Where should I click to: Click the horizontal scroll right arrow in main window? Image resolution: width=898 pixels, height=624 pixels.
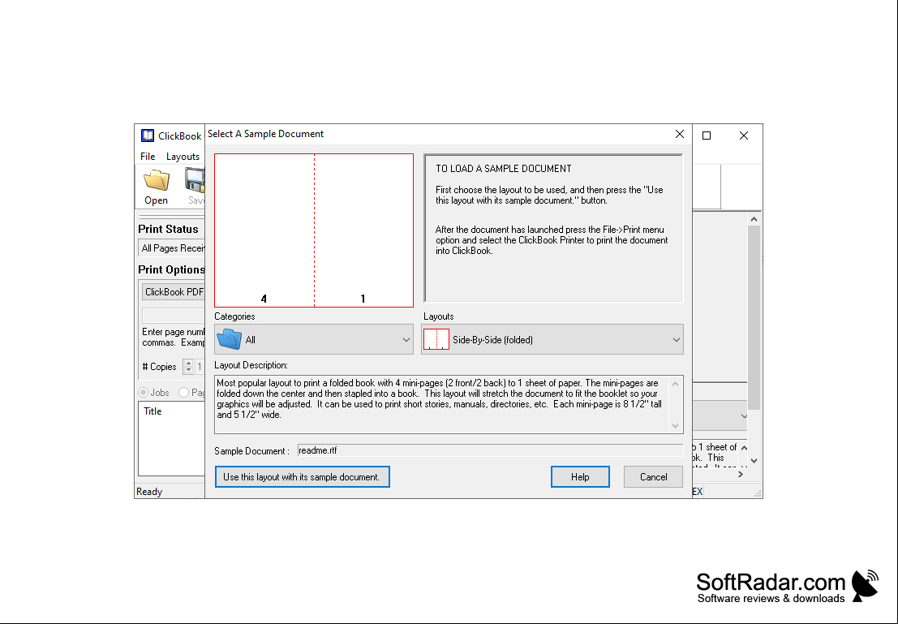coord(740,475)
